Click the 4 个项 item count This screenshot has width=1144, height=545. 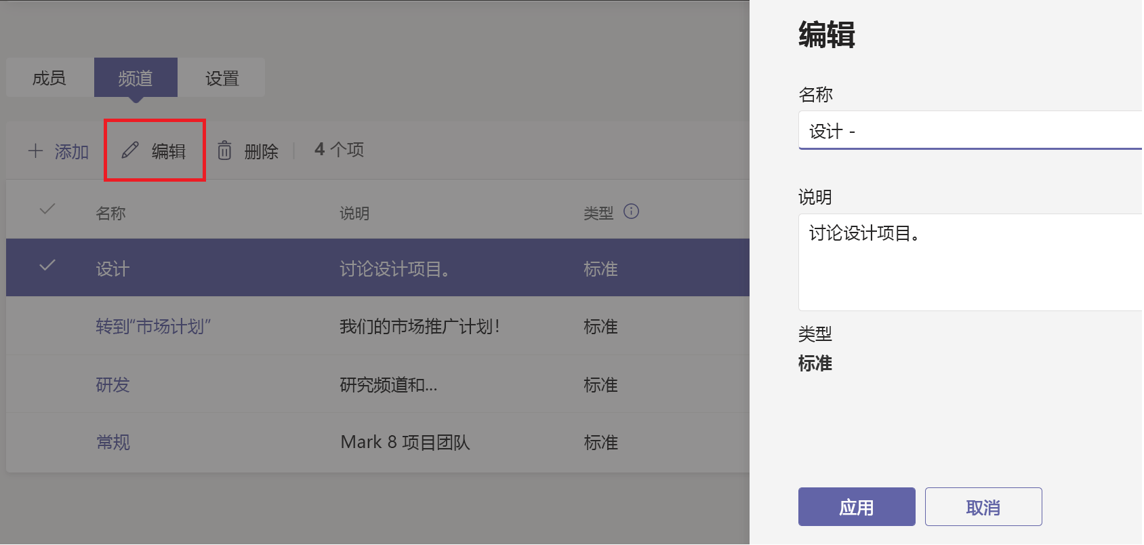(339, 150)
